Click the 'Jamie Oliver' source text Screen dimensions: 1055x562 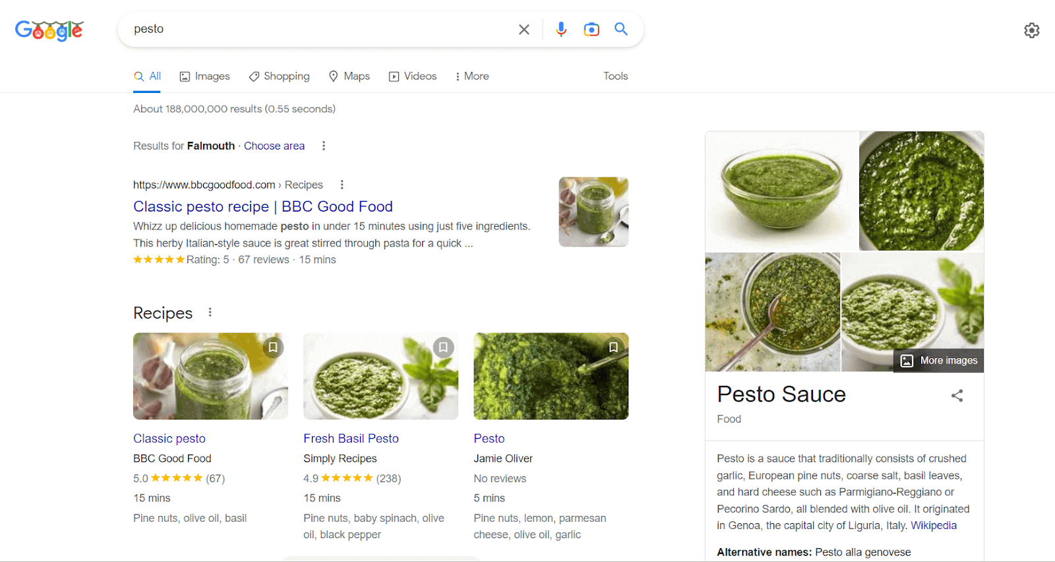(x=503, y=458)
